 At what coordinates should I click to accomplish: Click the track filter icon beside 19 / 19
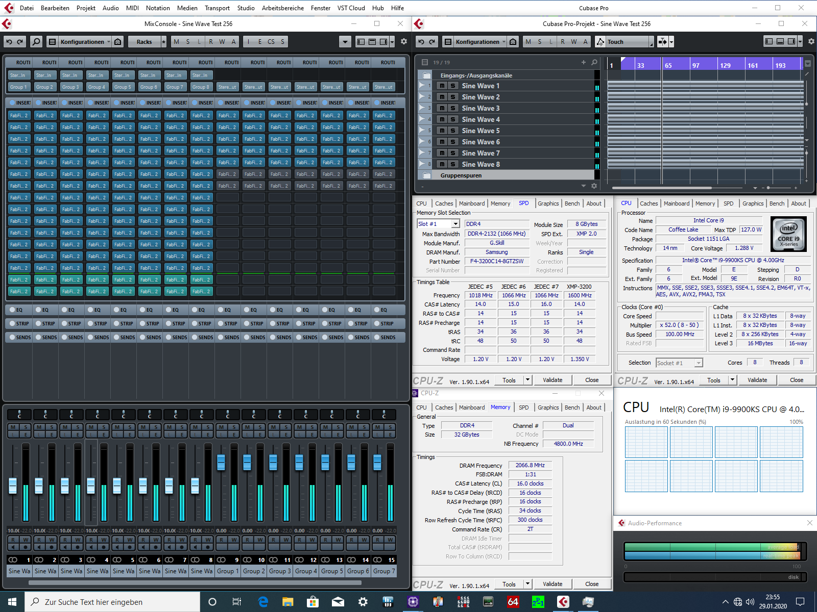[424, 62]
